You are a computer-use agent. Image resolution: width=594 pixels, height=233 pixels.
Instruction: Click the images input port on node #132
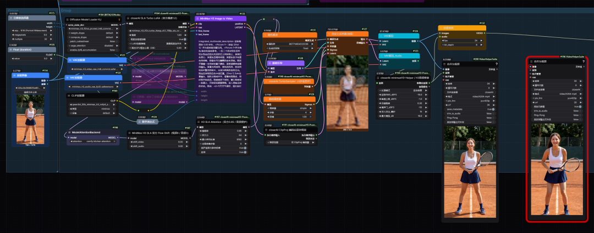tap(439, 33)
